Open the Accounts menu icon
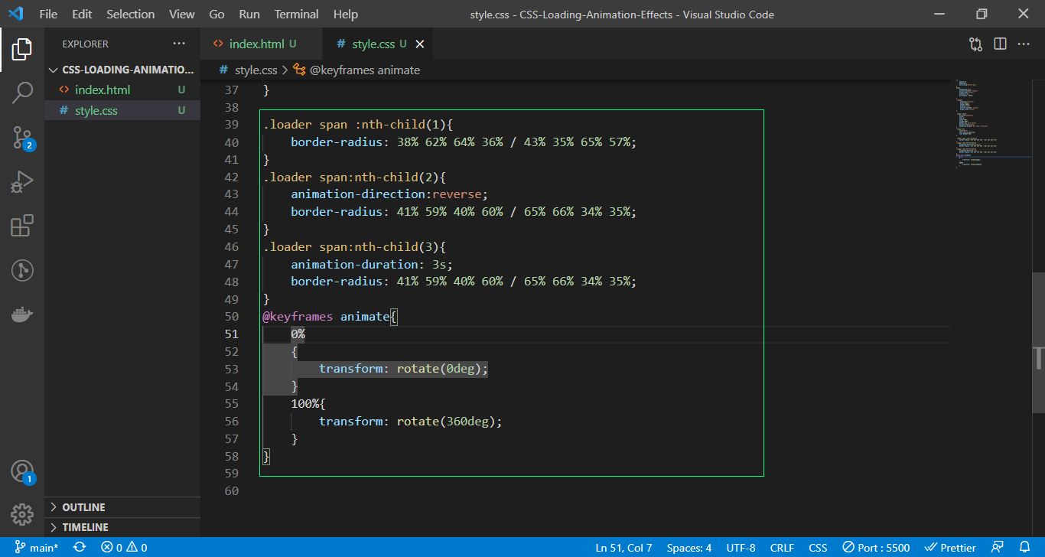The image size is (1045, 557). coord(22,471)
